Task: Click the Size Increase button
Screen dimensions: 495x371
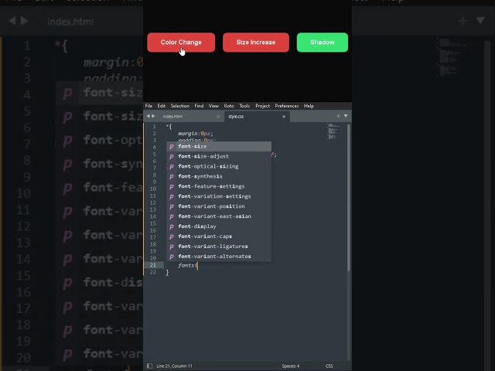Action: tap(256, 43)
